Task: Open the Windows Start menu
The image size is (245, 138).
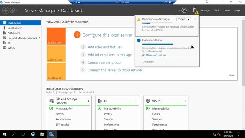Action: click(5, 134)
